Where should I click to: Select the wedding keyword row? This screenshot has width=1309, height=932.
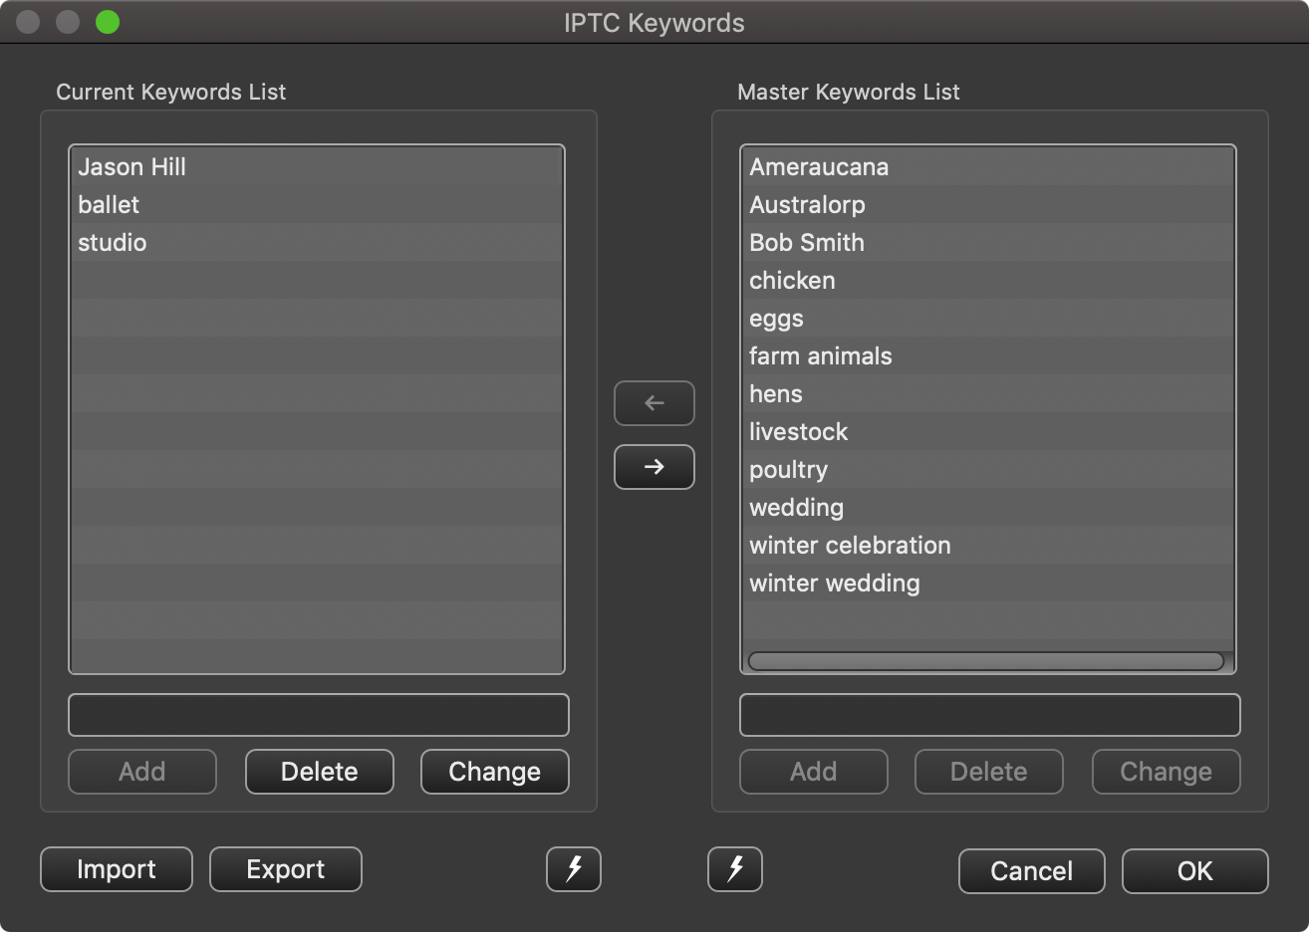point(988,507)
